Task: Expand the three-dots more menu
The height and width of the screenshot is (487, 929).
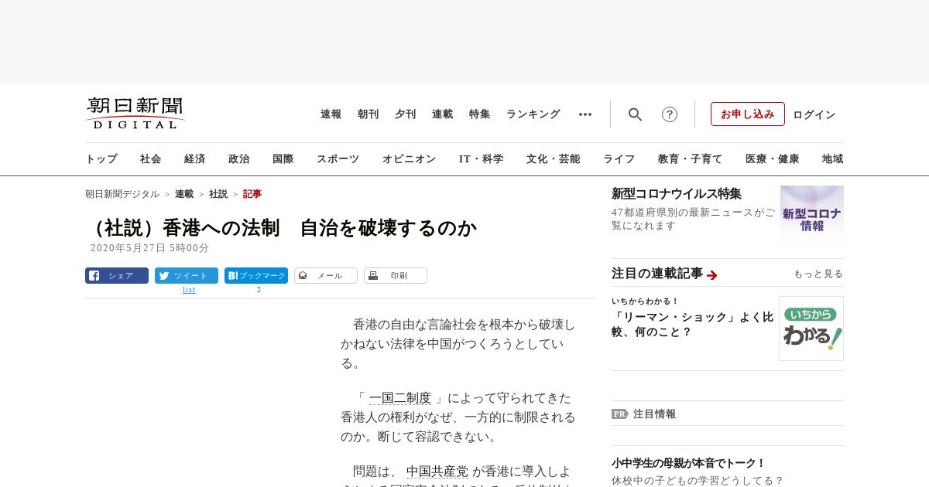Action: pos(585,114)
